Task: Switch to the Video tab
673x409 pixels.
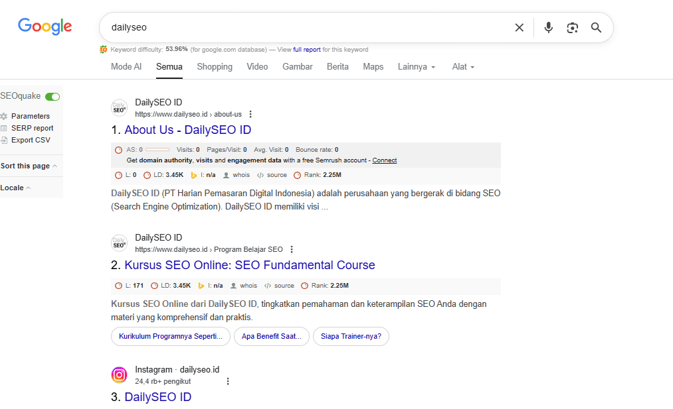Action: [x=257, y=67]
